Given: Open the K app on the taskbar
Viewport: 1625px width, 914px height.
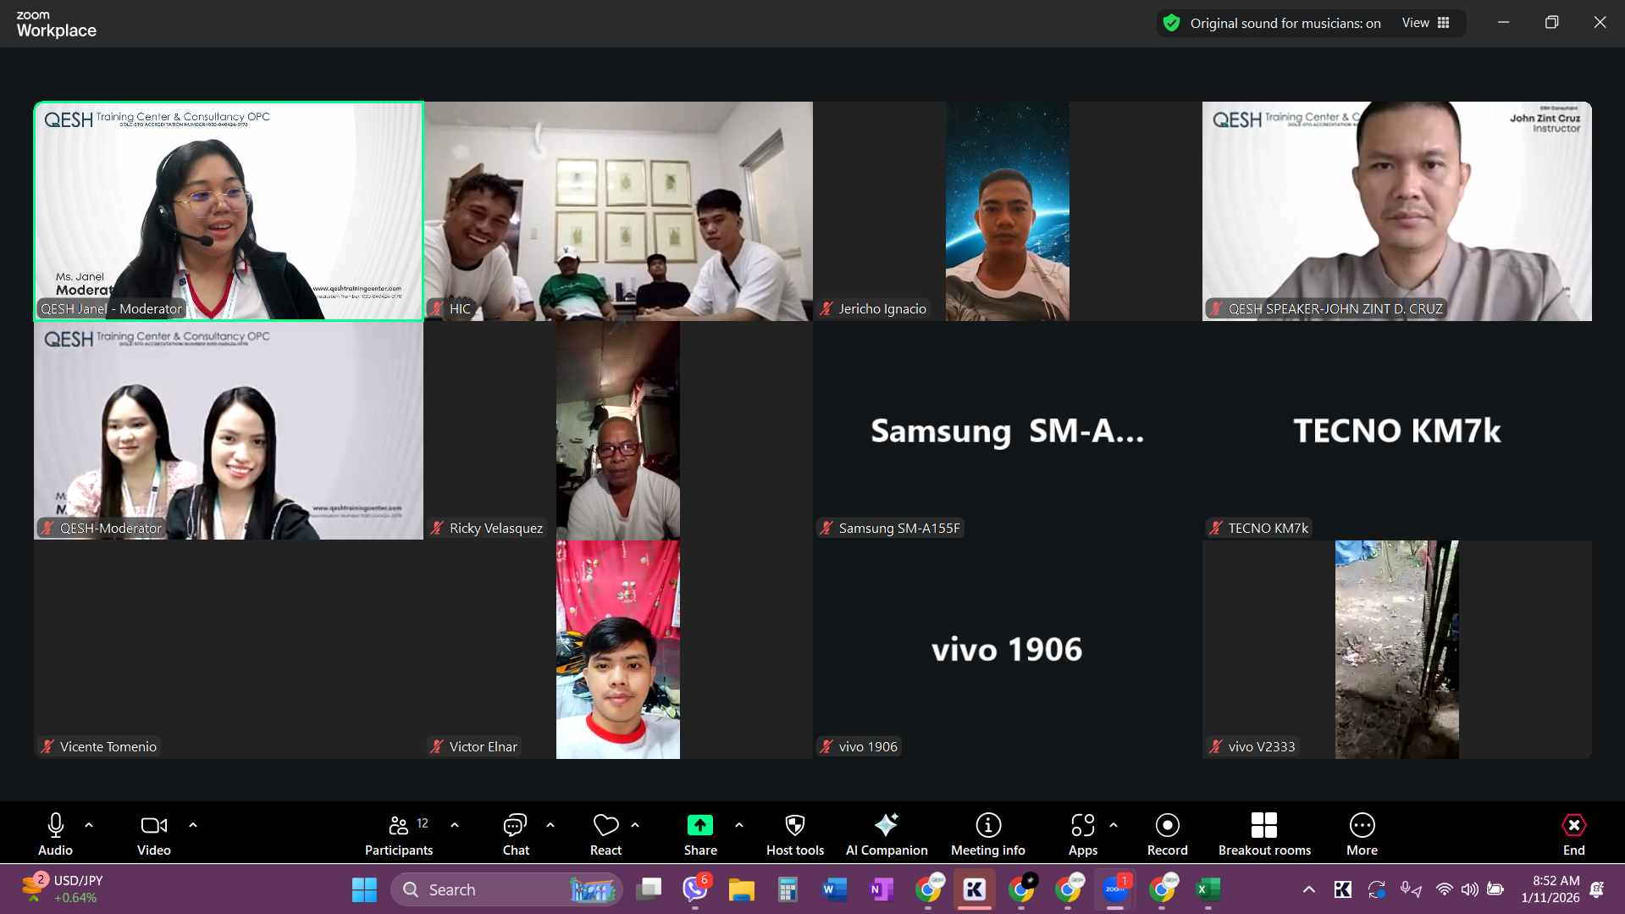Looking at the screenshot, I should pos(974,889).
